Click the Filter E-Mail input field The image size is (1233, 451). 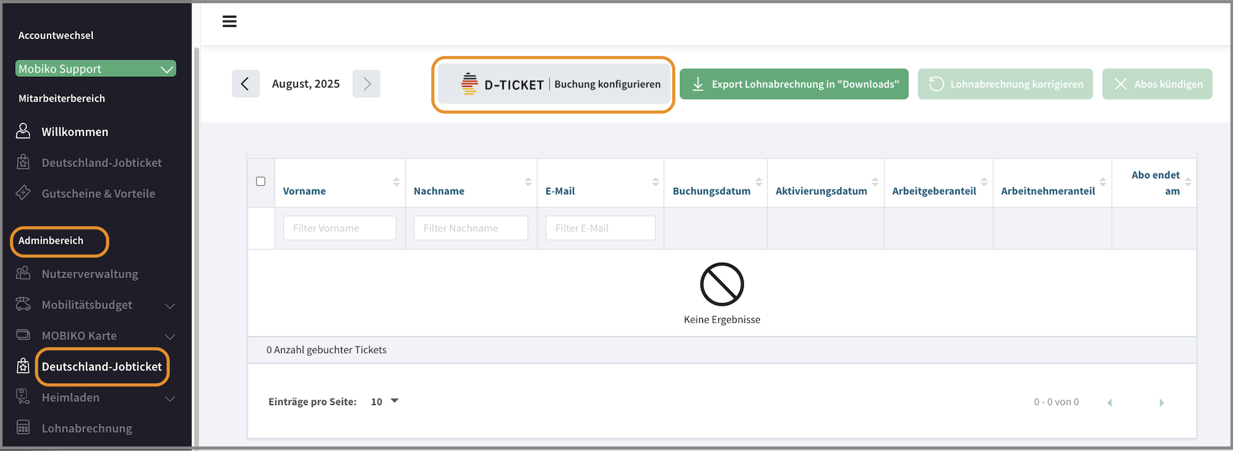click(x=600, y=228)
